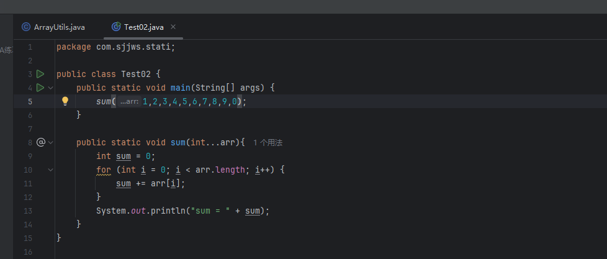Image resolution: width=607 pixels, height=259 pixels.
Task: Close the Test02.java editor tab
Action: coord(173,27)
